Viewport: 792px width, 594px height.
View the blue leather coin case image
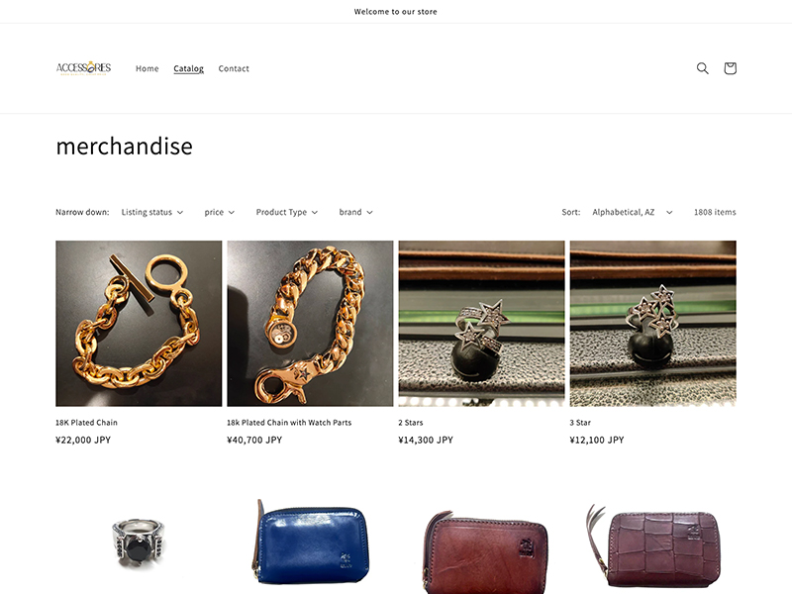310,542
